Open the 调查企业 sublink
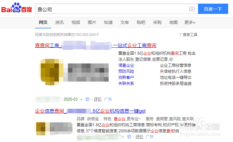Screen dimensions: 233x142 [126, 65]
